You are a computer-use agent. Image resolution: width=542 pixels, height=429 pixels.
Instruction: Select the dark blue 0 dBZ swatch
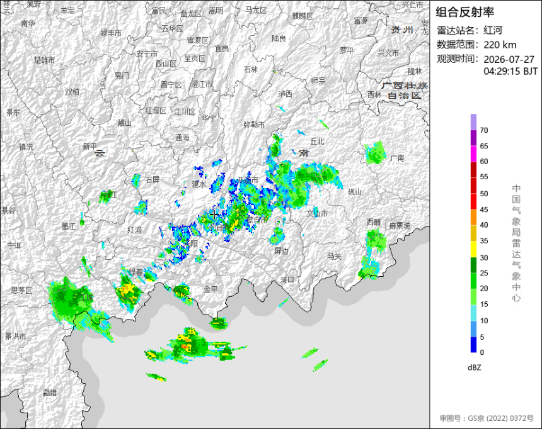[473, 345]
